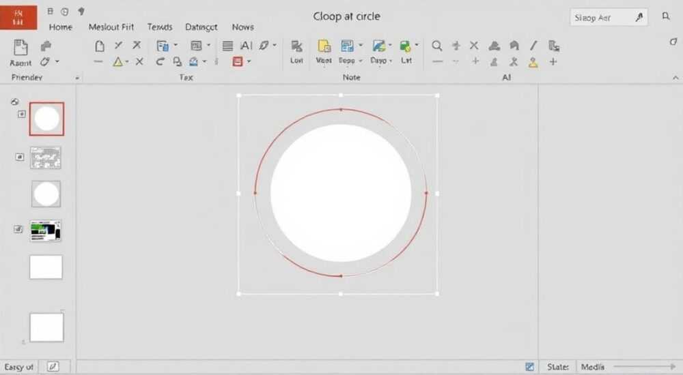Viewport: 683px width, 375px height.
Task: Click the clock icon in quick access bar
Action: (x=65, y=12)
